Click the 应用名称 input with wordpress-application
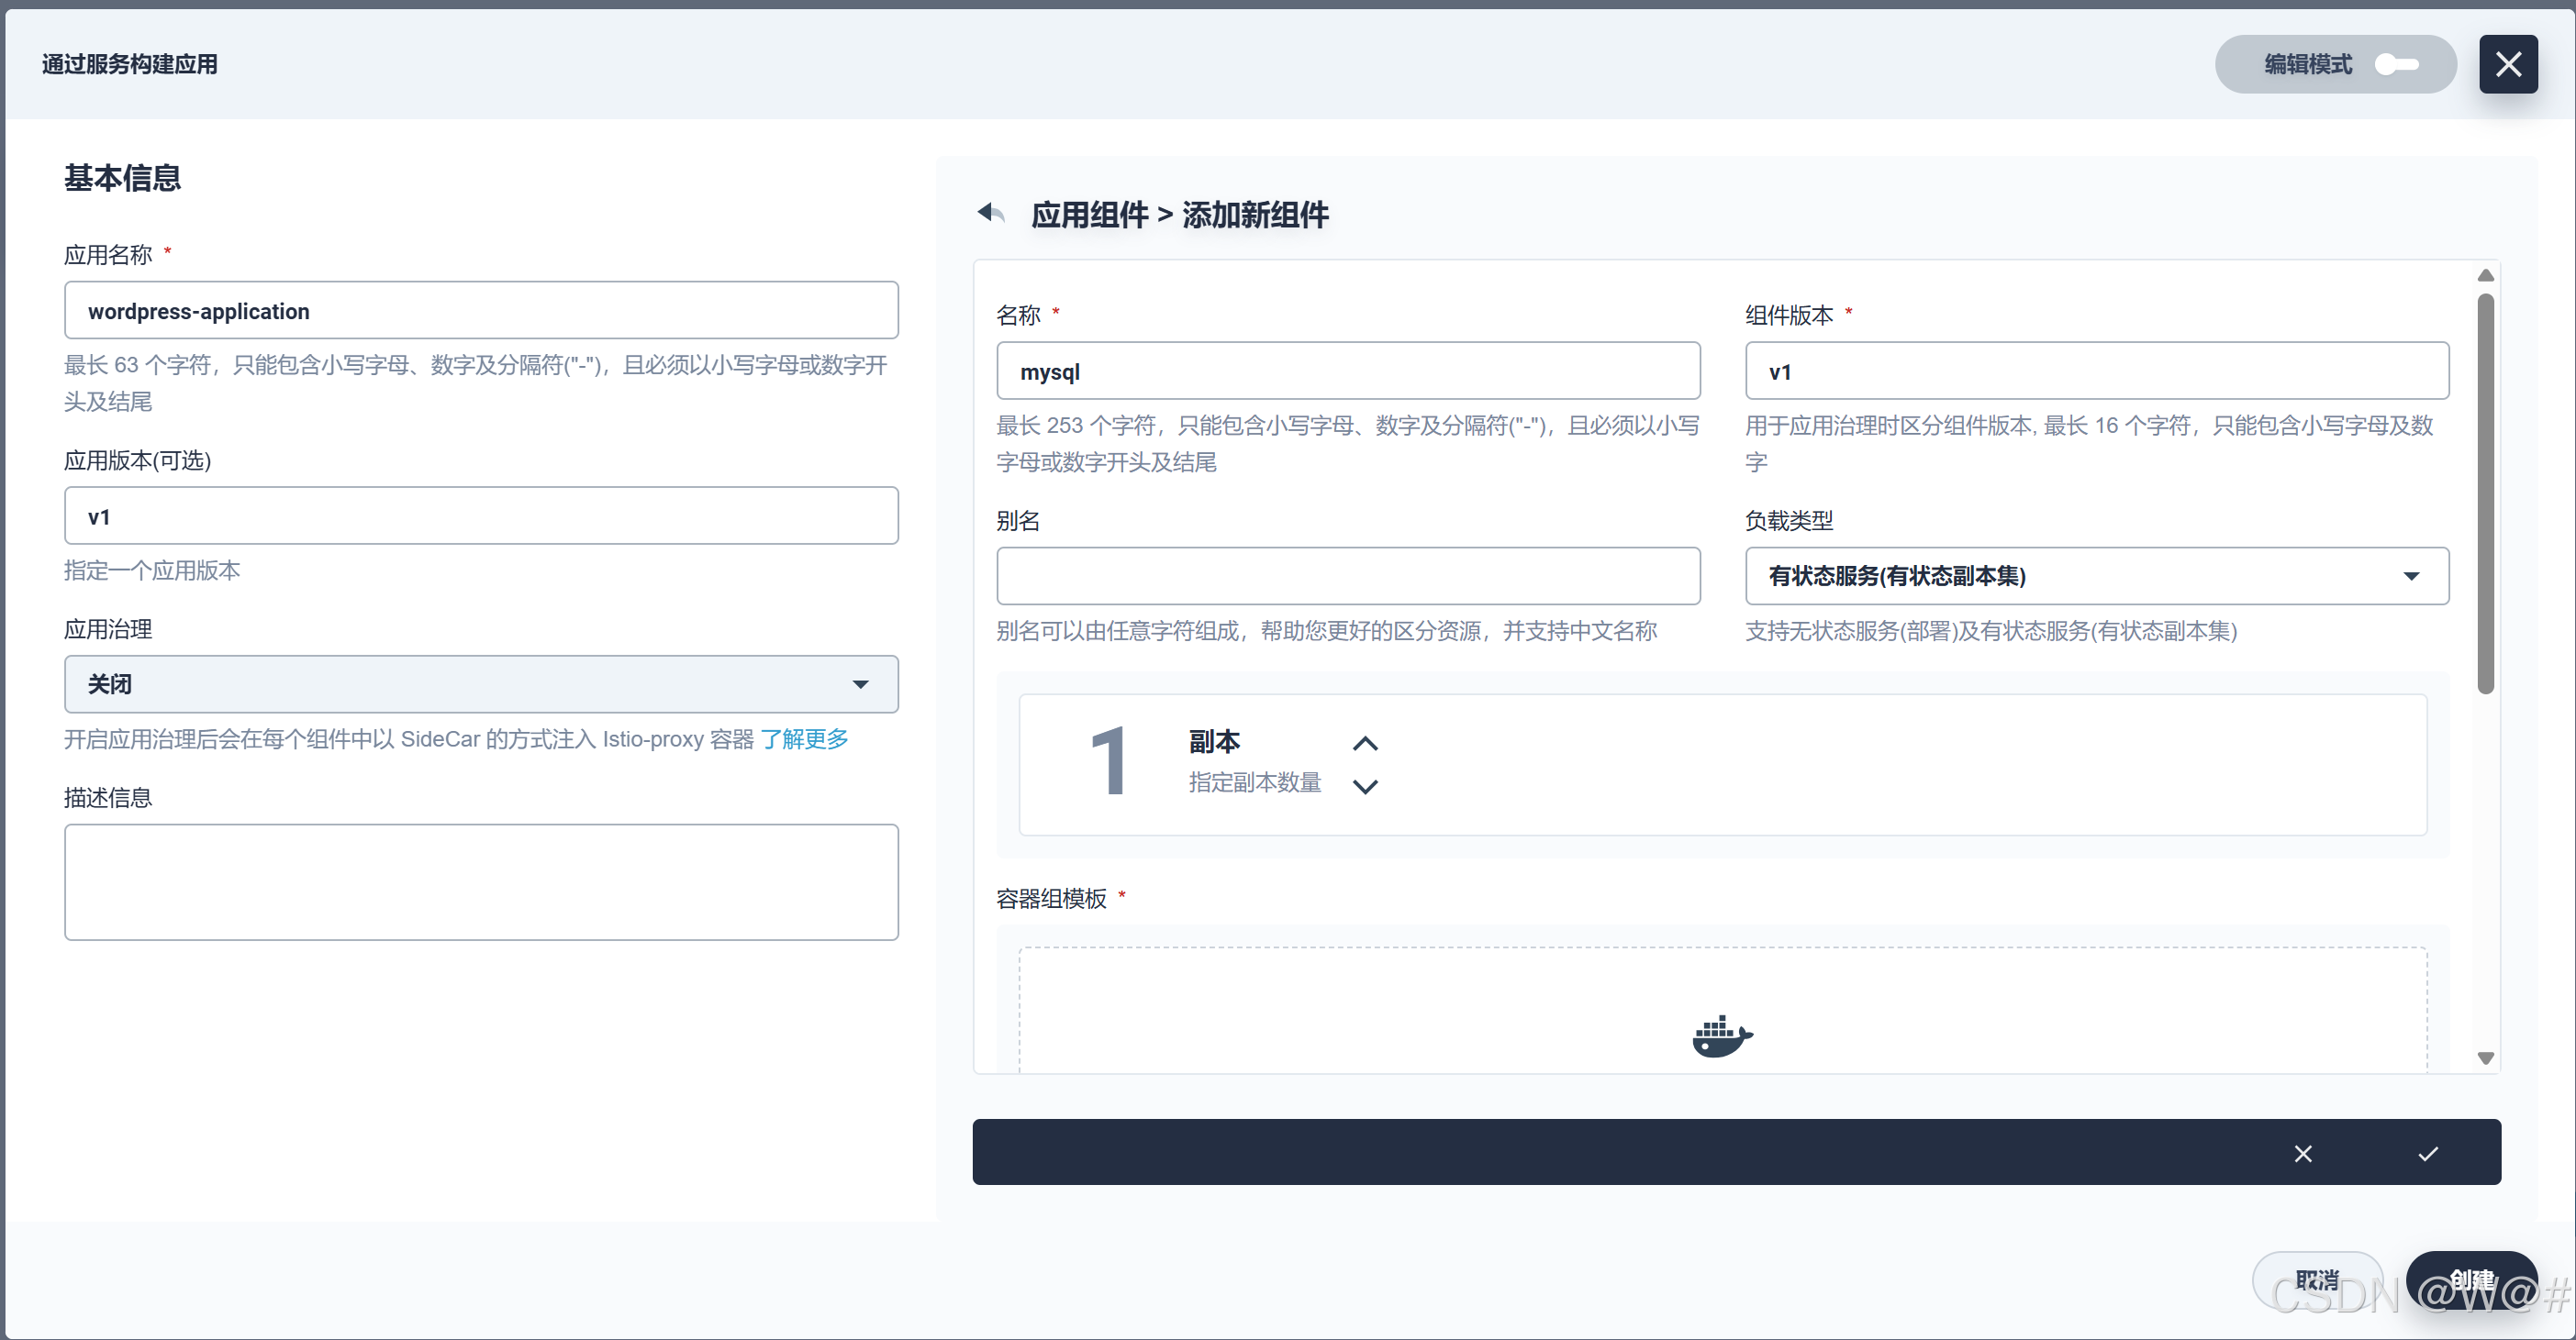2576x1340 pixels. pos(481,311)
